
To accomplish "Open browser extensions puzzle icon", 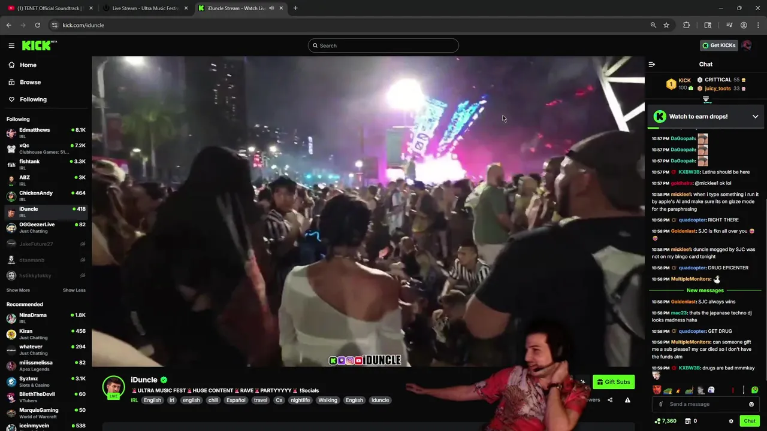I will pos(687,25).
